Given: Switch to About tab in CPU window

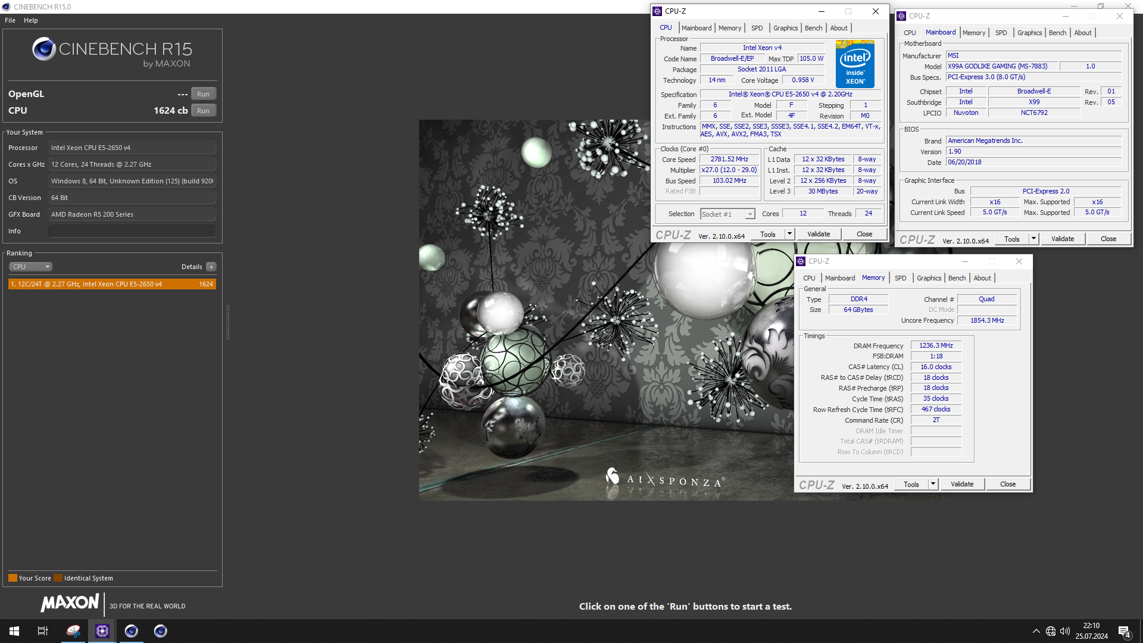Looking at the screenshot, I should click(x=838, y=28).
